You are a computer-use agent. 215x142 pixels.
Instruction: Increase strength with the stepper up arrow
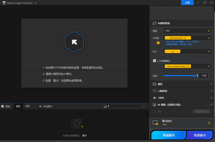click(x=209, y=75)
